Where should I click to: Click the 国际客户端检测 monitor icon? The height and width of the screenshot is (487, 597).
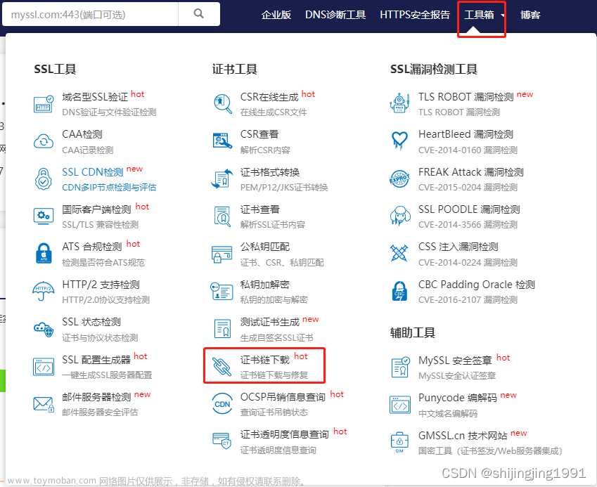pyautogui.click(x=44, y=216)
